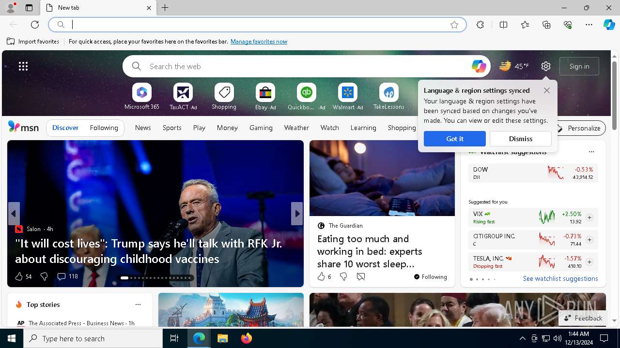Open the profile icon in title bar
Viewport: 620px width, 348px height.
click(x=11, y=8)
